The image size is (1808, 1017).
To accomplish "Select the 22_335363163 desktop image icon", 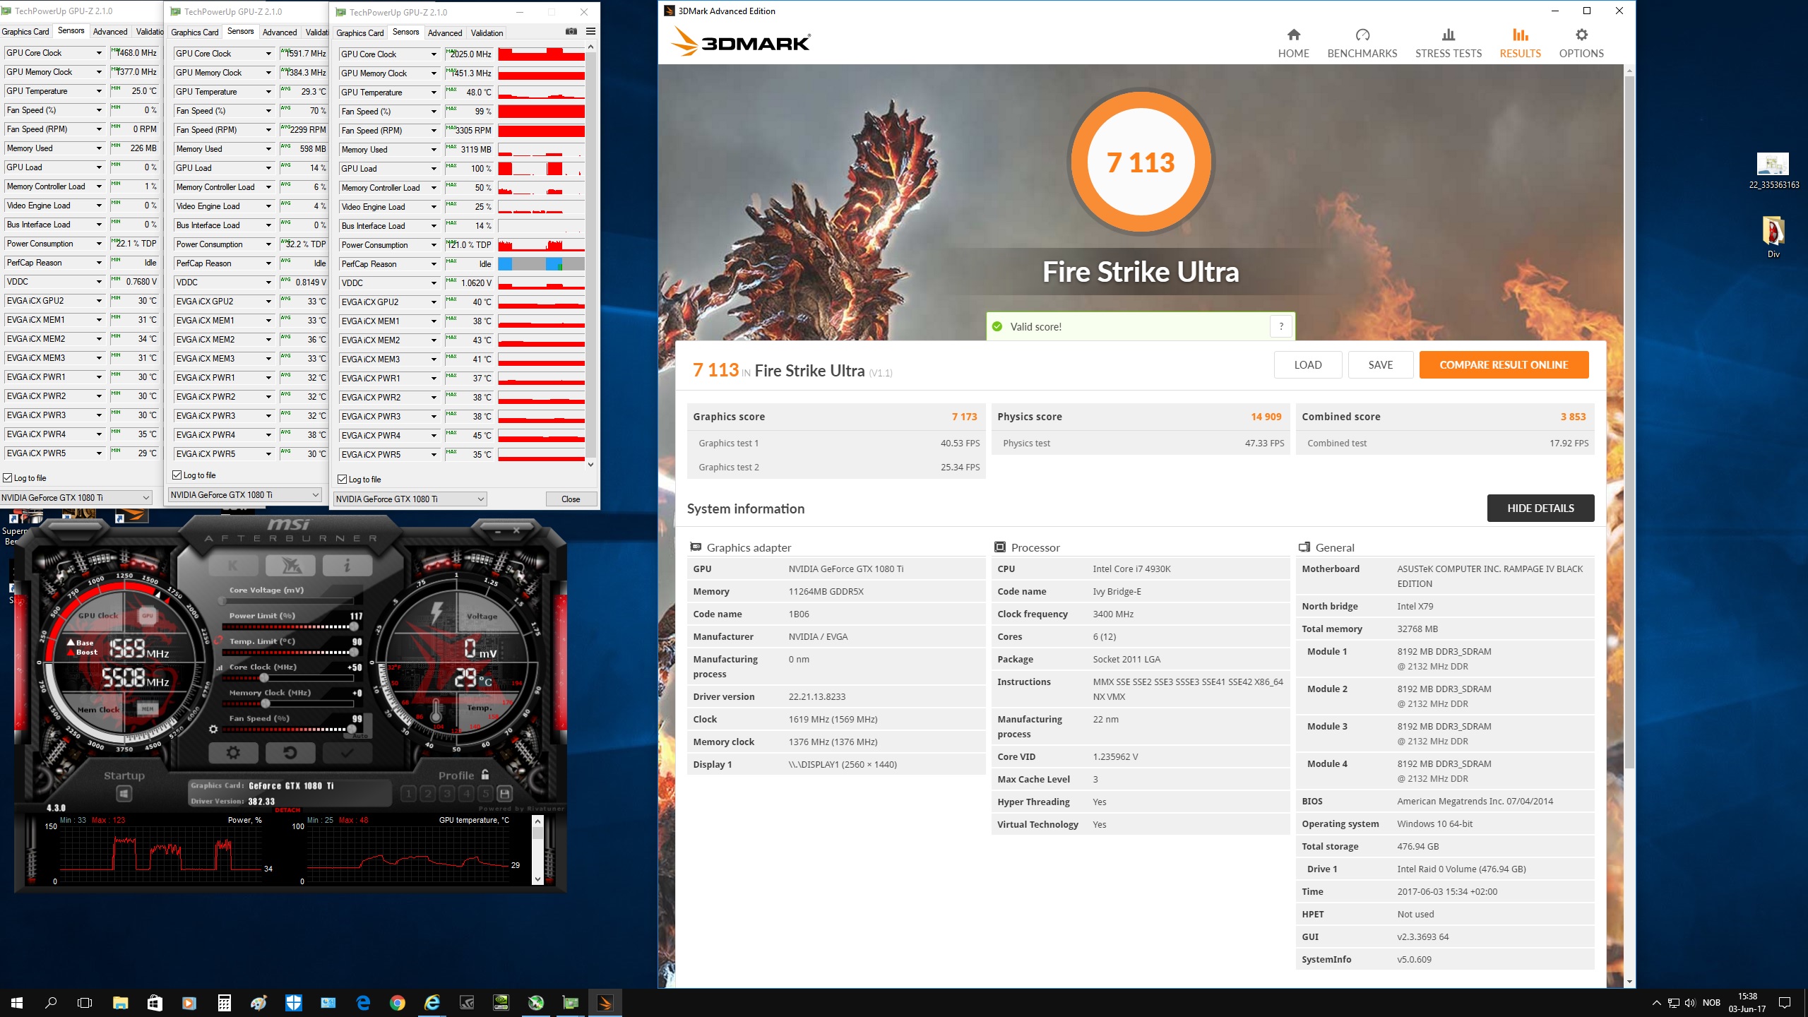I will (x=1773, y=171).
